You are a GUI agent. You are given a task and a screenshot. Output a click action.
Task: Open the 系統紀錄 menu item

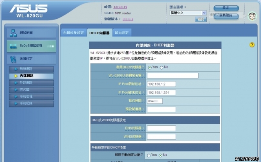31,103
